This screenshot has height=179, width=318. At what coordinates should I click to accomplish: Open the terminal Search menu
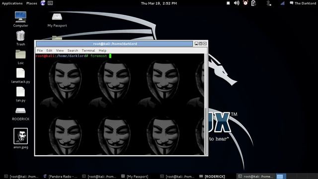coord(73,51)
